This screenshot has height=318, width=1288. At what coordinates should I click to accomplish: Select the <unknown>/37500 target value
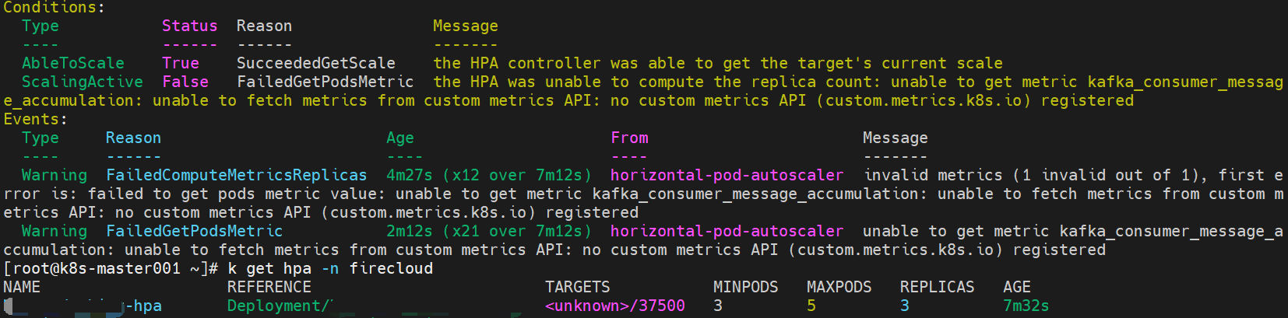tap(614, 306)
